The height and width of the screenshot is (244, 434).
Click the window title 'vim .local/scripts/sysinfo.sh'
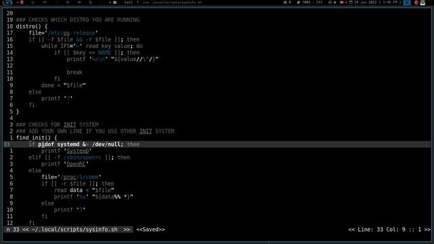tap(172, 2)
